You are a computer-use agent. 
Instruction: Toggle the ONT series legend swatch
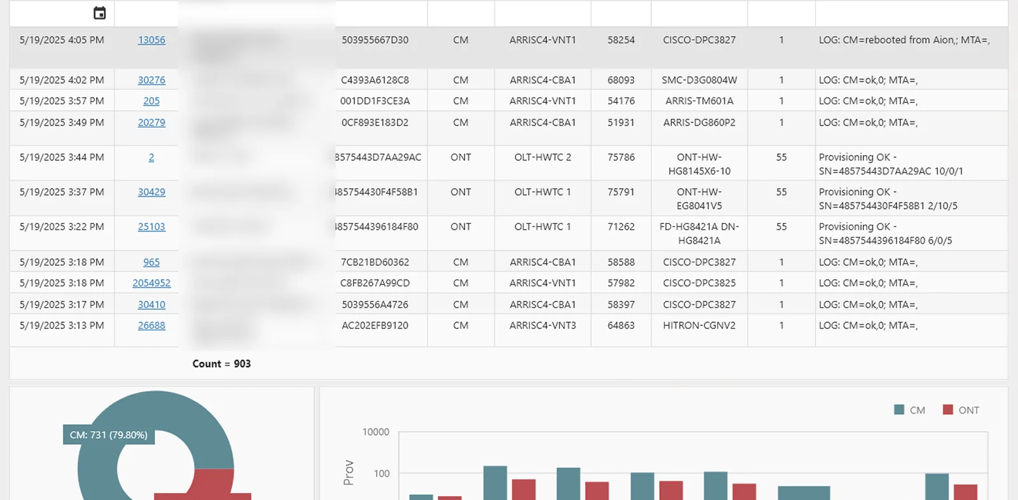pyautogui.click(x=948, y=410)
